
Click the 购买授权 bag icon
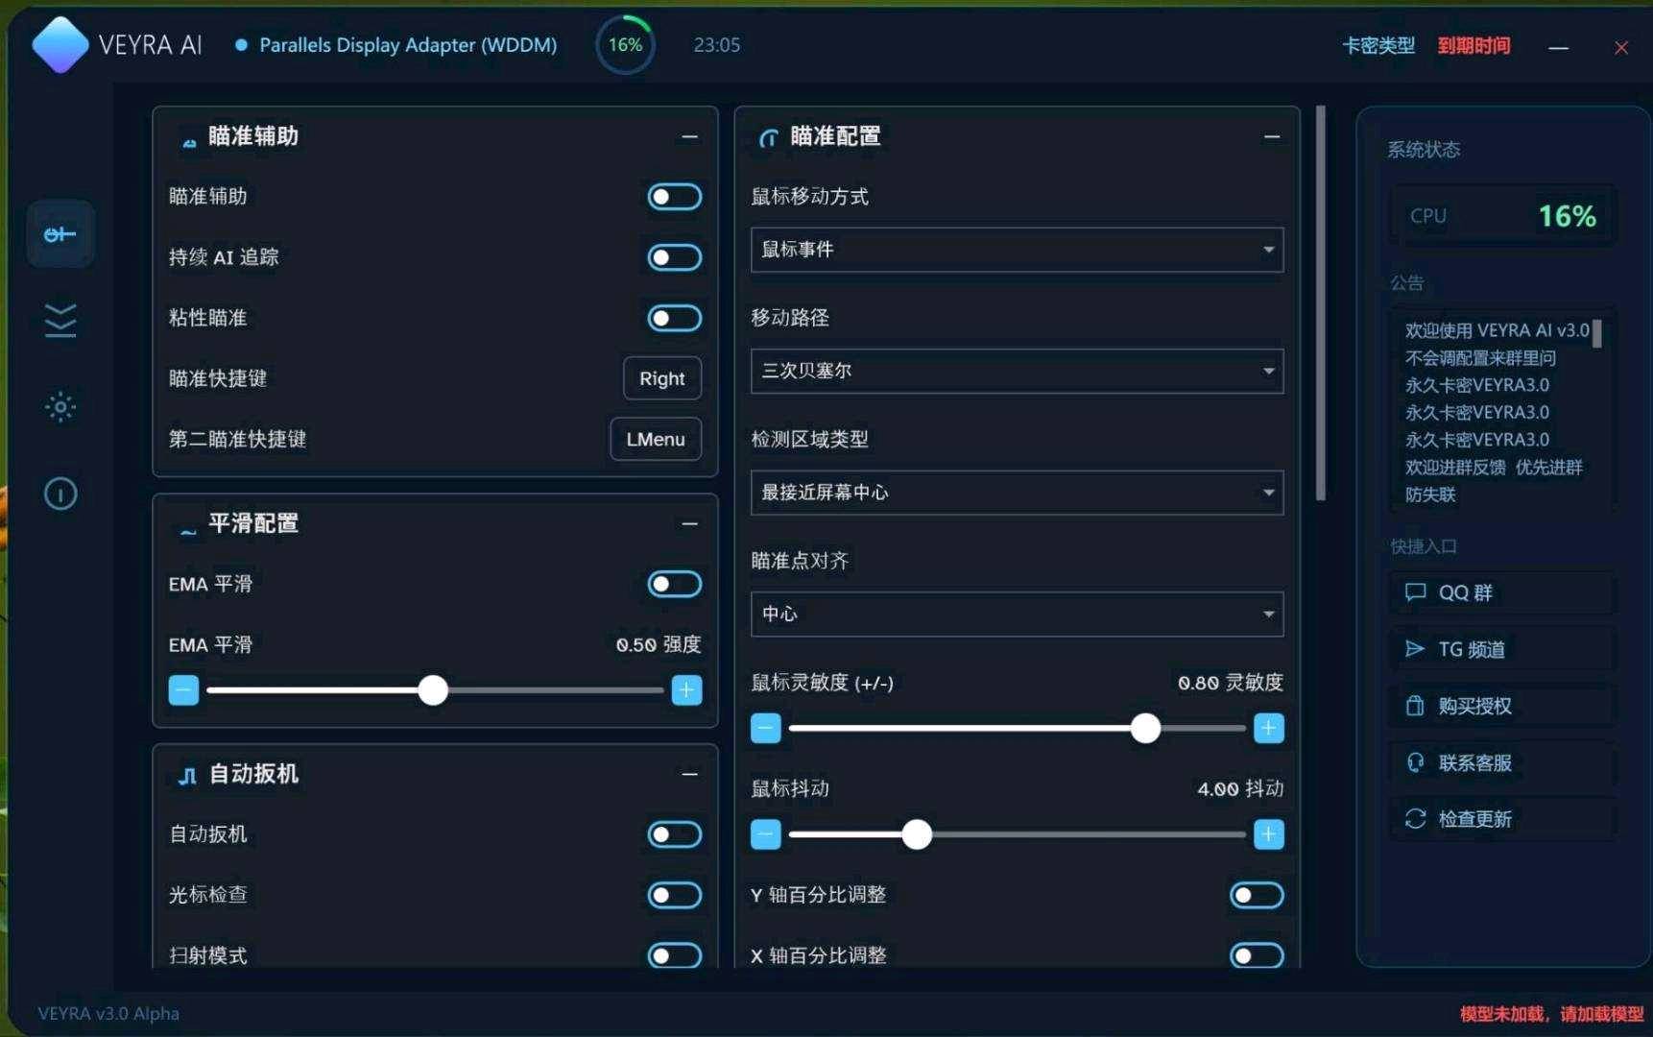1415,706
